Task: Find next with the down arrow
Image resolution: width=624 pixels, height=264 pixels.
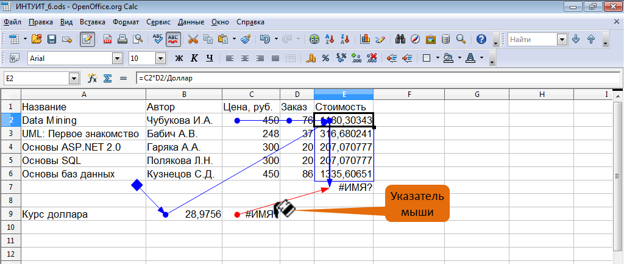Action: pos(575,39)
